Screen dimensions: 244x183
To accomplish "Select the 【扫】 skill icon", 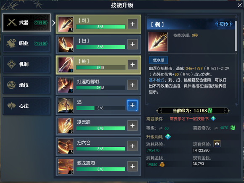I will (66, 45).
